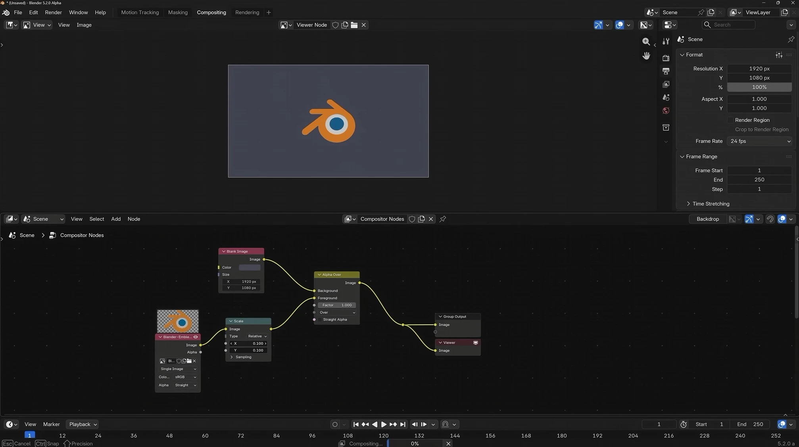The width and height of the screenshot is (799, 447).
Task: Pin the Compositor Nodes tree
Action: click(443, 219)
